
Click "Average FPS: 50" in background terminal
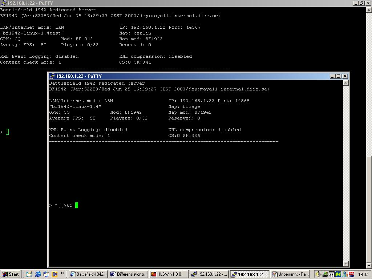point(23,45)
